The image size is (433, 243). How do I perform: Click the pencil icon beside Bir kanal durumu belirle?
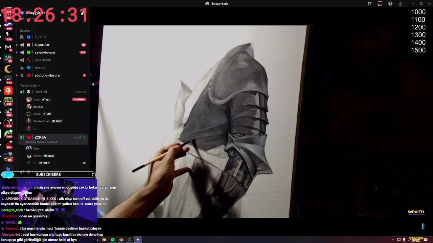pyautogui.click(x=56, y=142)
